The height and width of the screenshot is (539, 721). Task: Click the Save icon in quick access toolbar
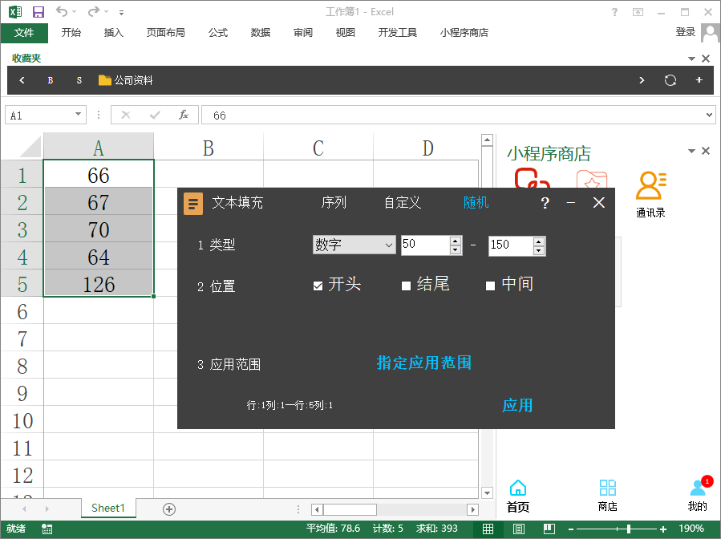pyautogui.click(x=38, y=12)
